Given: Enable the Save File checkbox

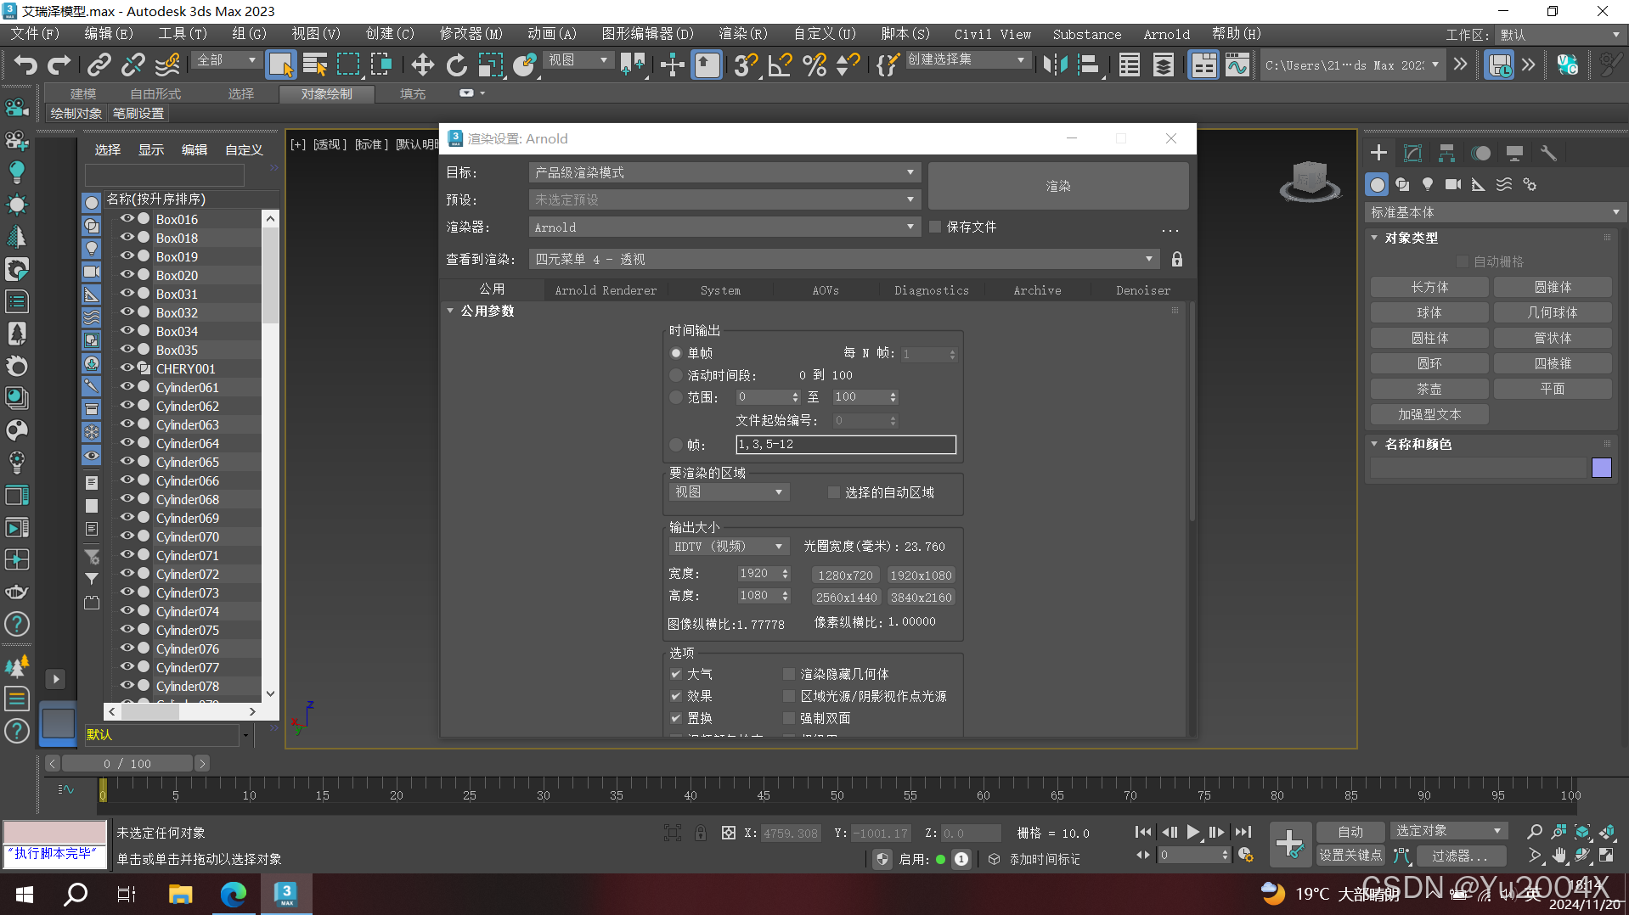Looking at the screenshot, I should (935, 227).
